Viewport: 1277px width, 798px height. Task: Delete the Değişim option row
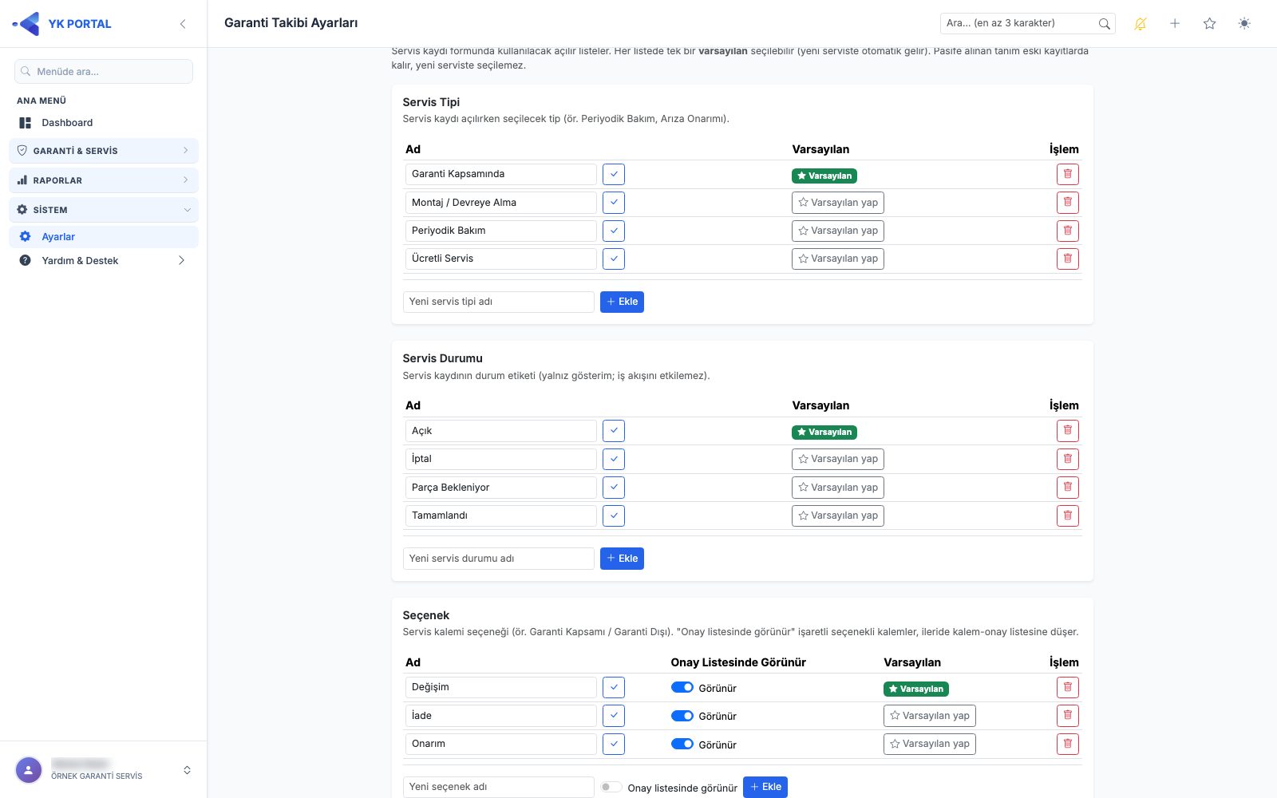(x=1068, y=687)
